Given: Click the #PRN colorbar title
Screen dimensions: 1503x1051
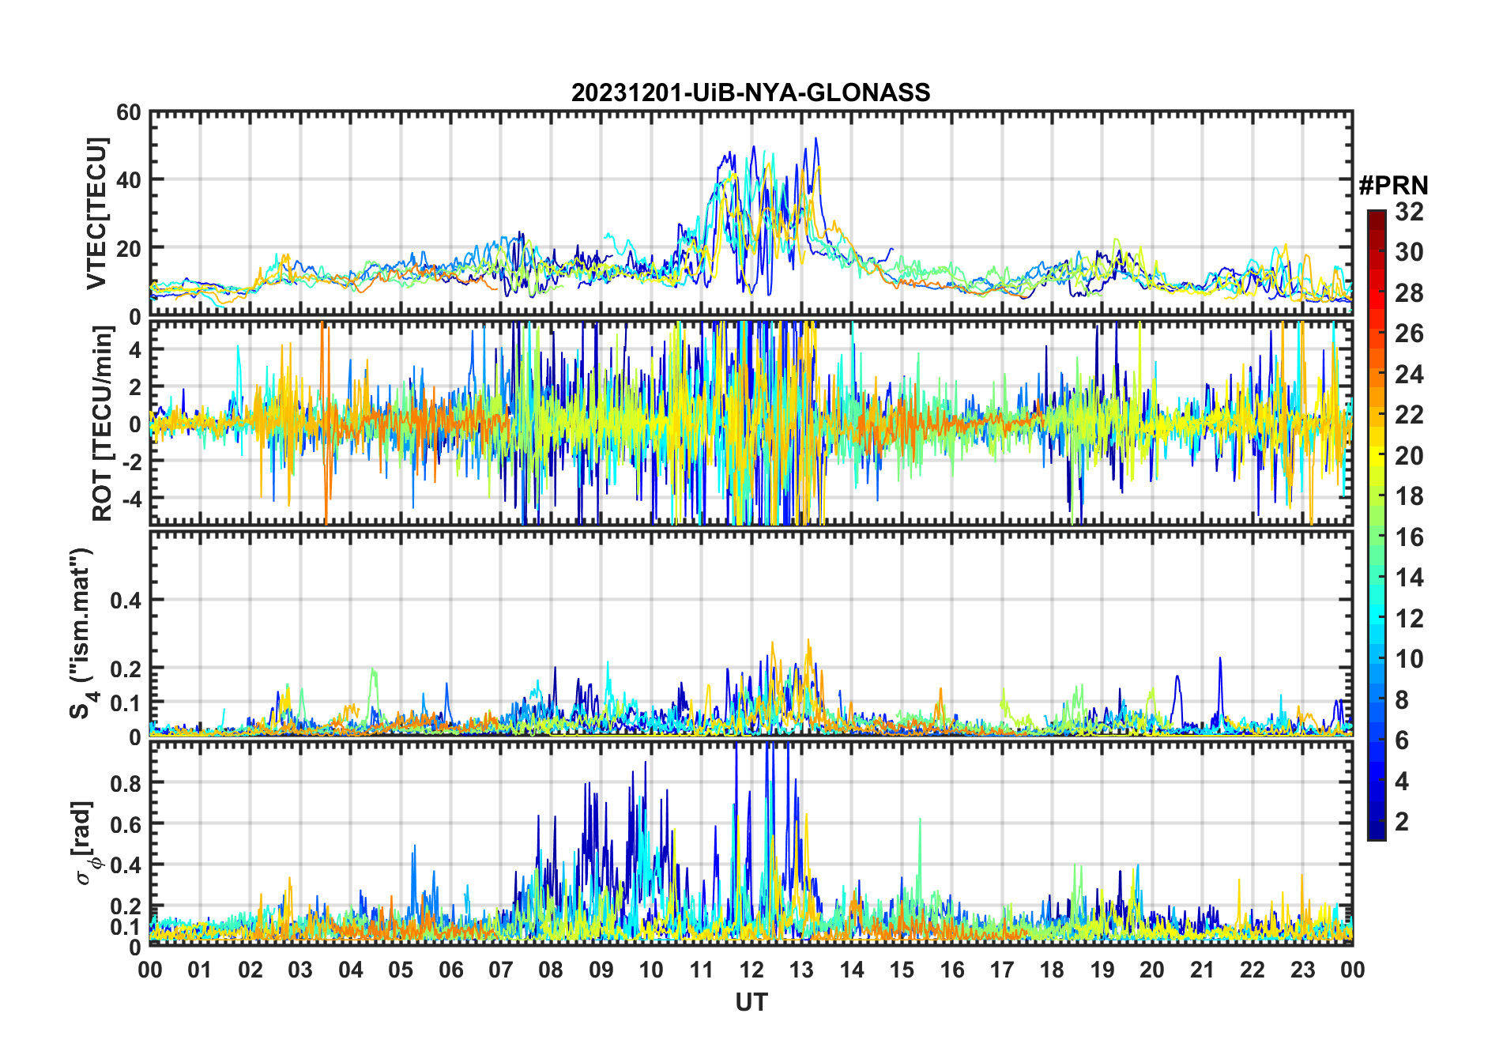Looking at the screenshot, I should (1393, 186).
